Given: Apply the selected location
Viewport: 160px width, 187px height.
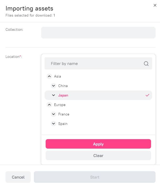Looking at the screenshot, I should click(98, 144).
